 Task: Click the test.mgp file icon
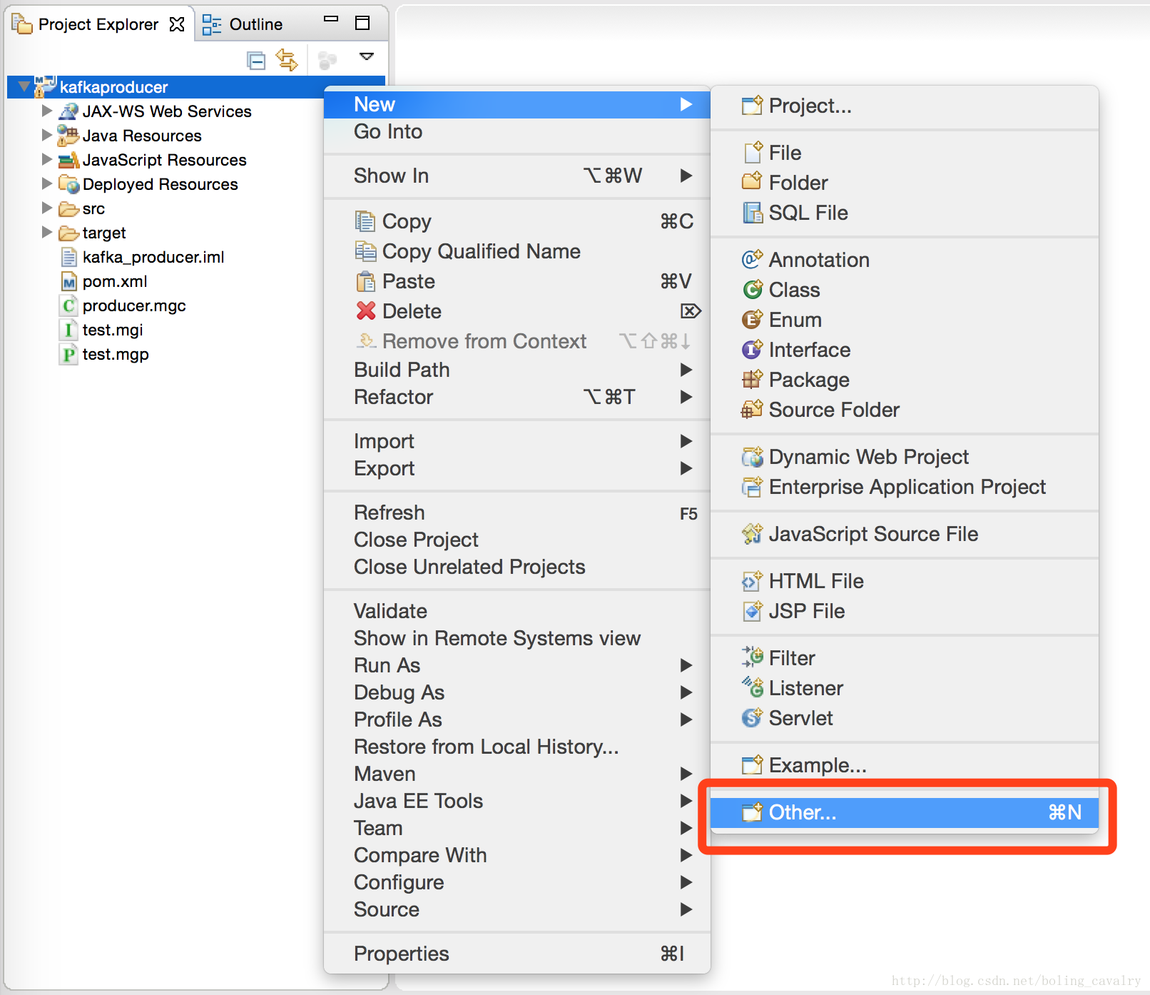tap(68, 354)
